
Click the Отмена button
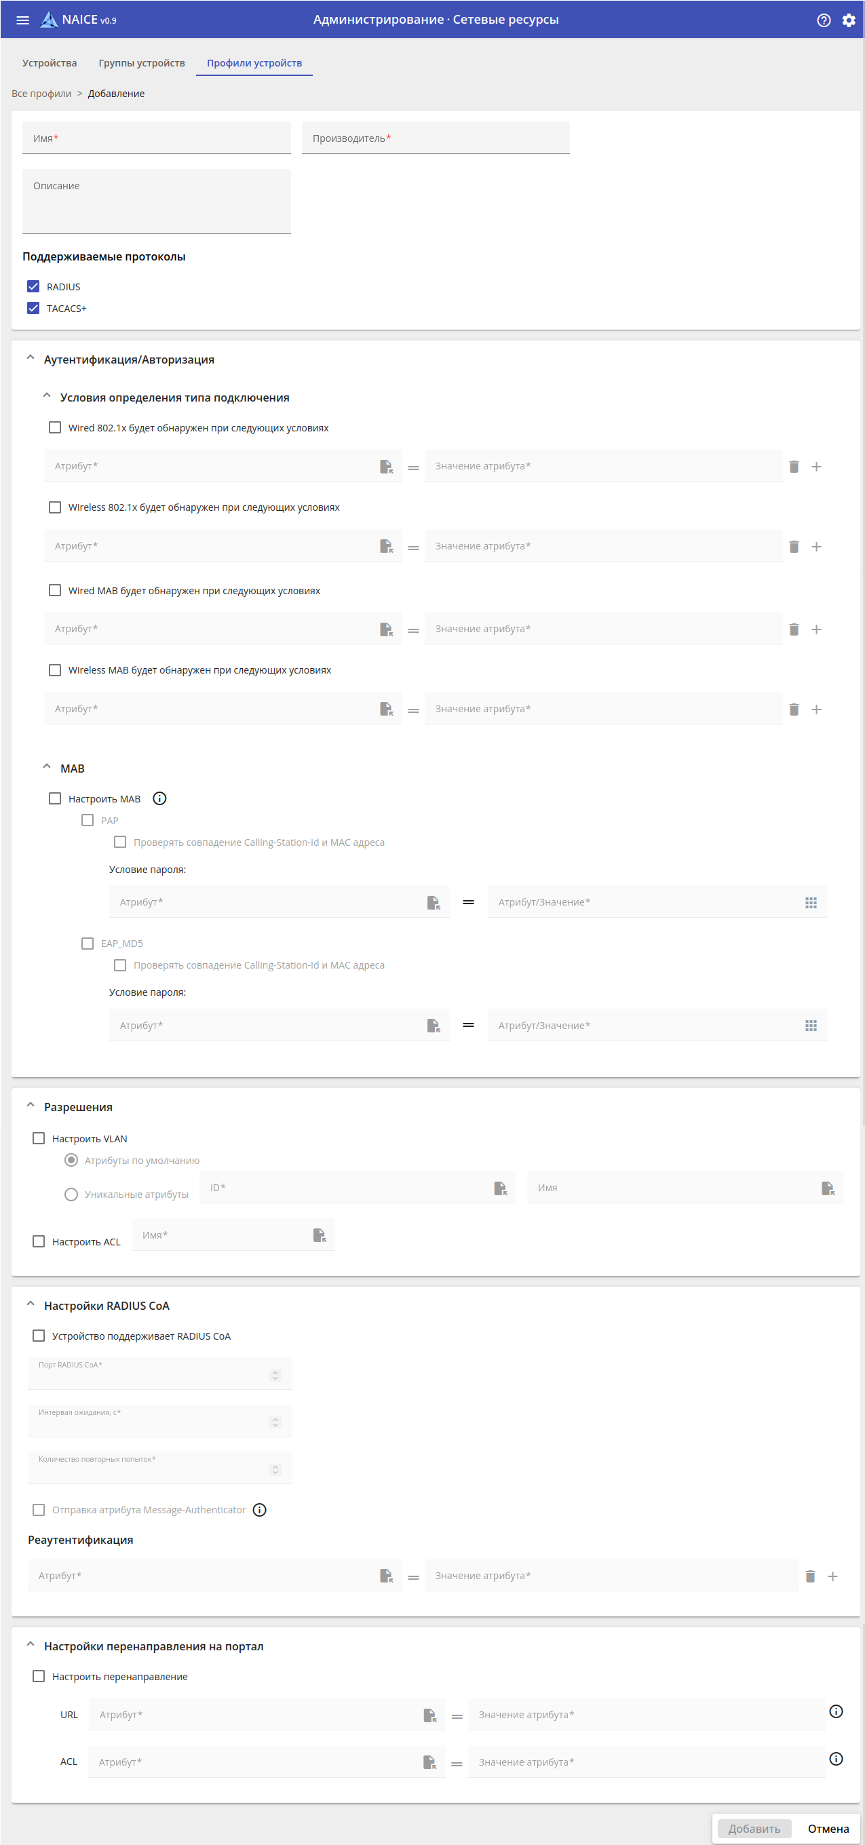pos(828,1828)
